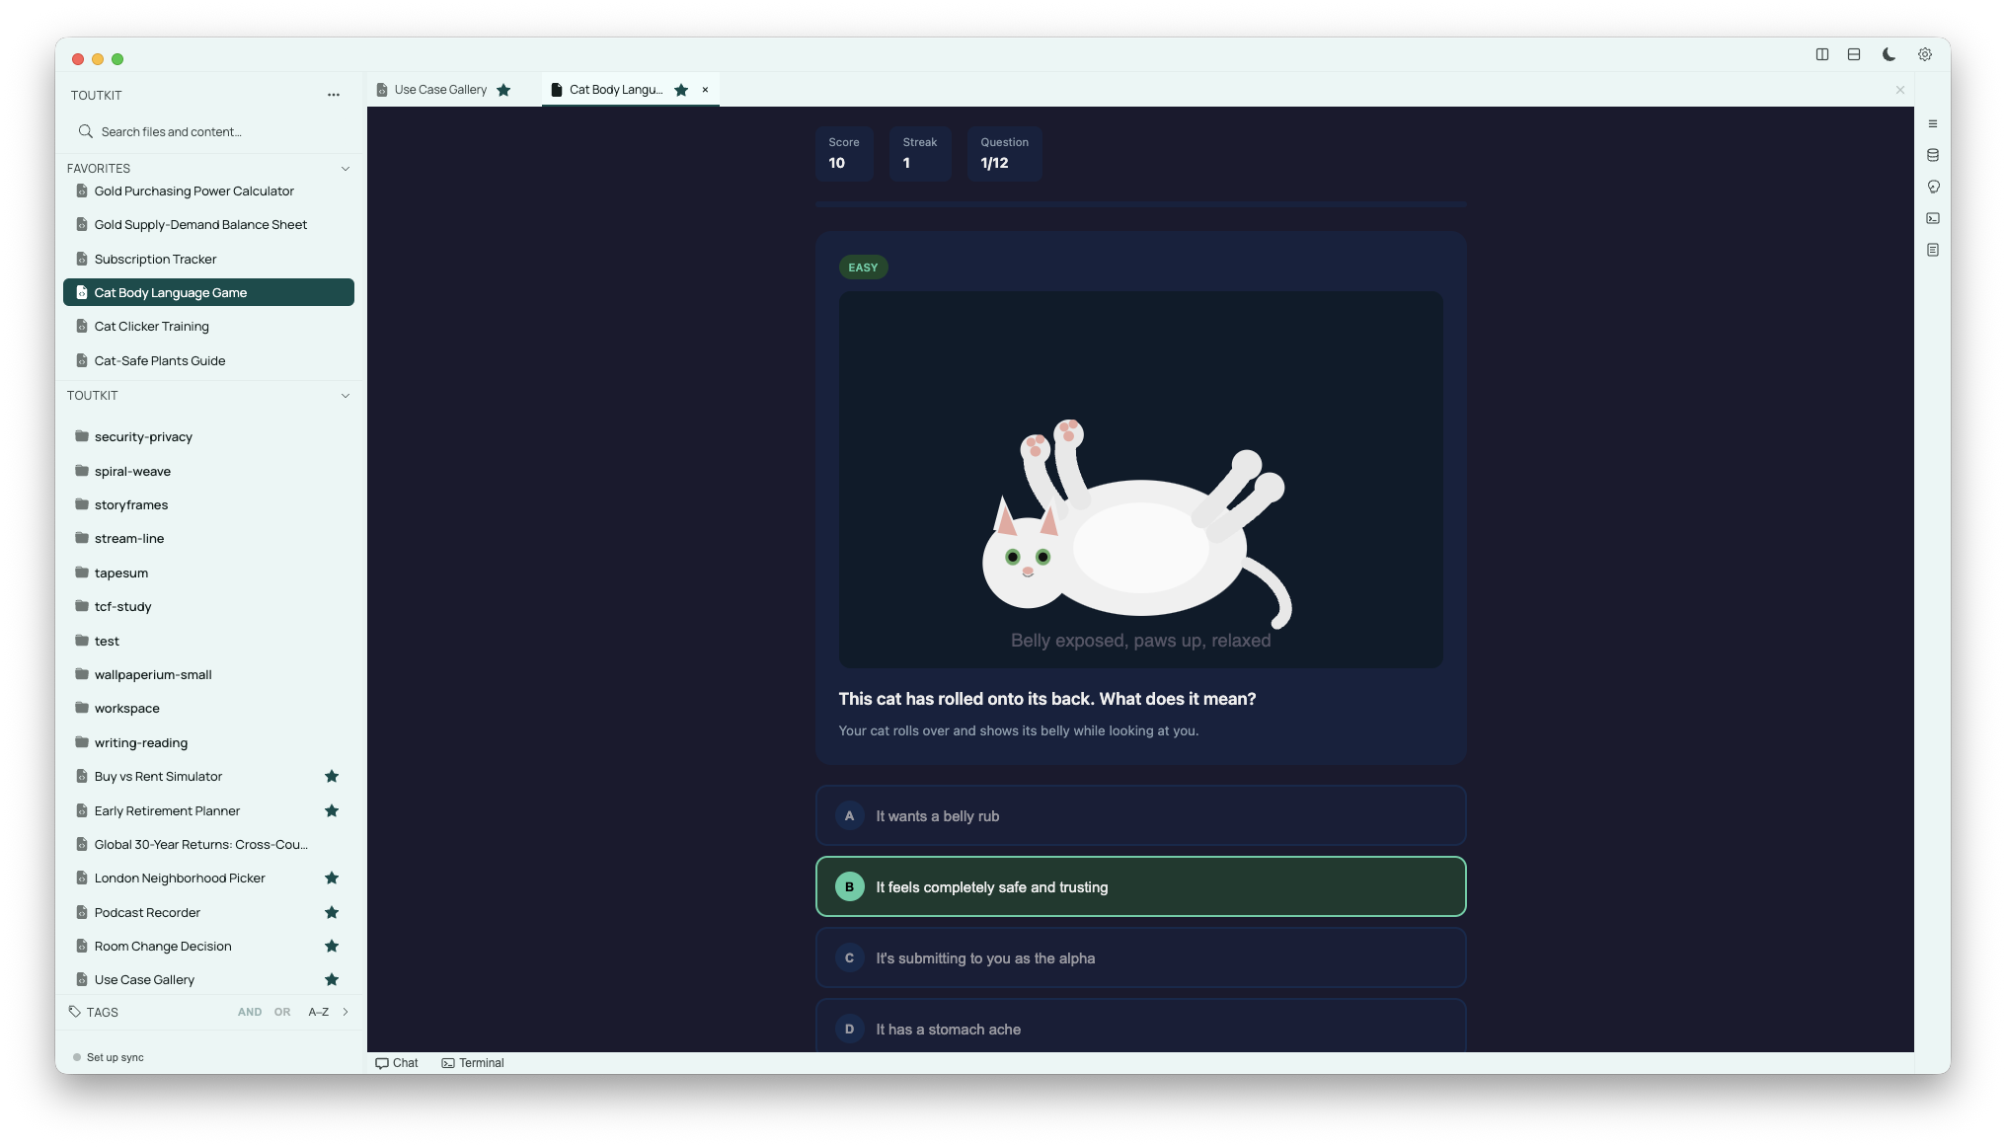The width and height of the screenshot is (2006, 1147).
Task: Select AND tag filter mode
Action: (250, 1012)
